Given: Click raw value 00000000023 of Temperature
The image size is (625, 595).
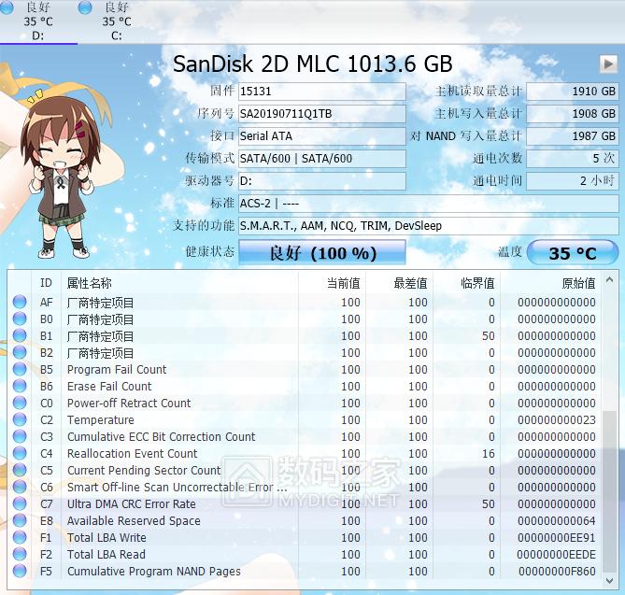Looking at the screenshot, I should (x=557, y=419).
